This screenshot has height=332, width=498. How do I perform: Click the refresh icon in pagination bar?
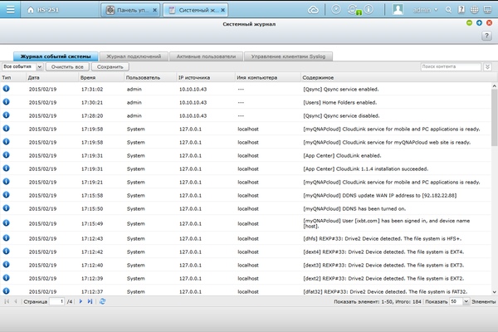point(102,302)
